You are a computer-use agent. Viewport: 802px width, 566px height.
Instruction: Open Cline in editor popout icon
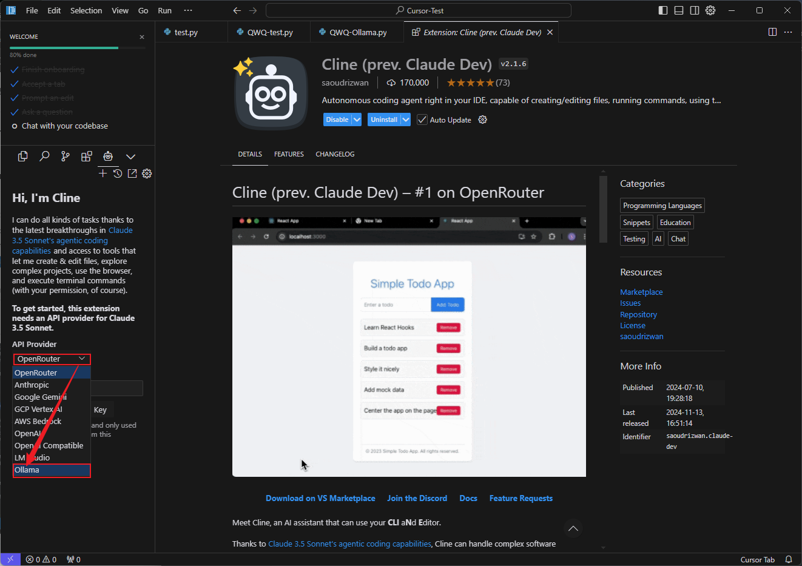click(132, 174)
